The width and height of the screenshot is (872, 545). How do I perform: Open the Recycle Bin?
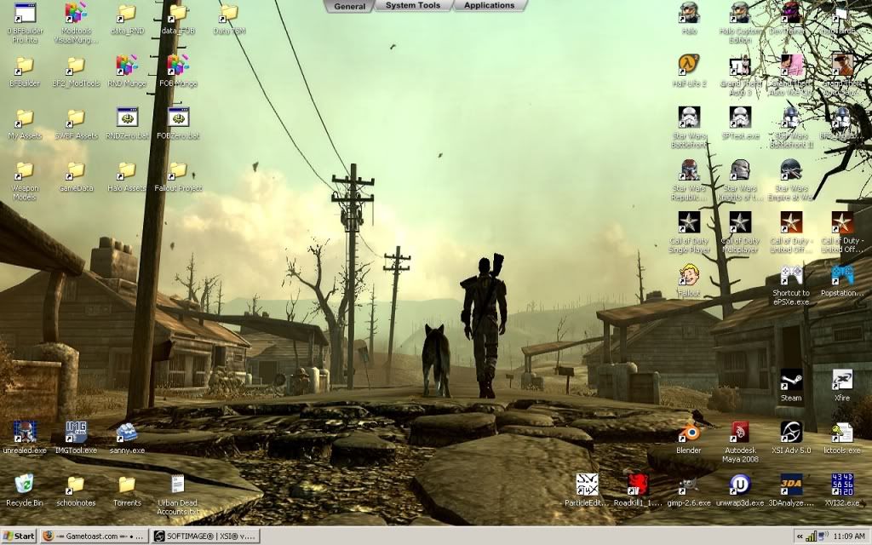(24, 490)
